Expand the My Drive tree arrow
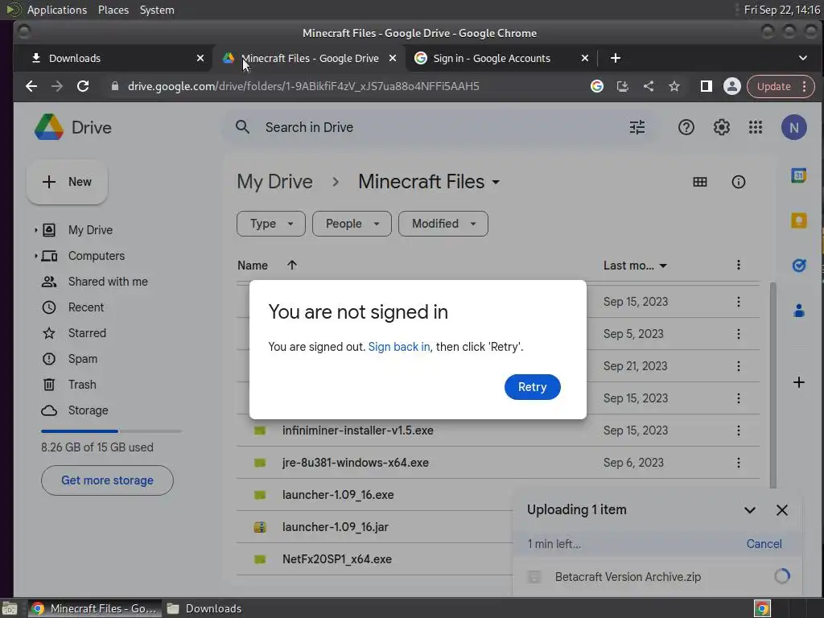 tap(35, 230)
